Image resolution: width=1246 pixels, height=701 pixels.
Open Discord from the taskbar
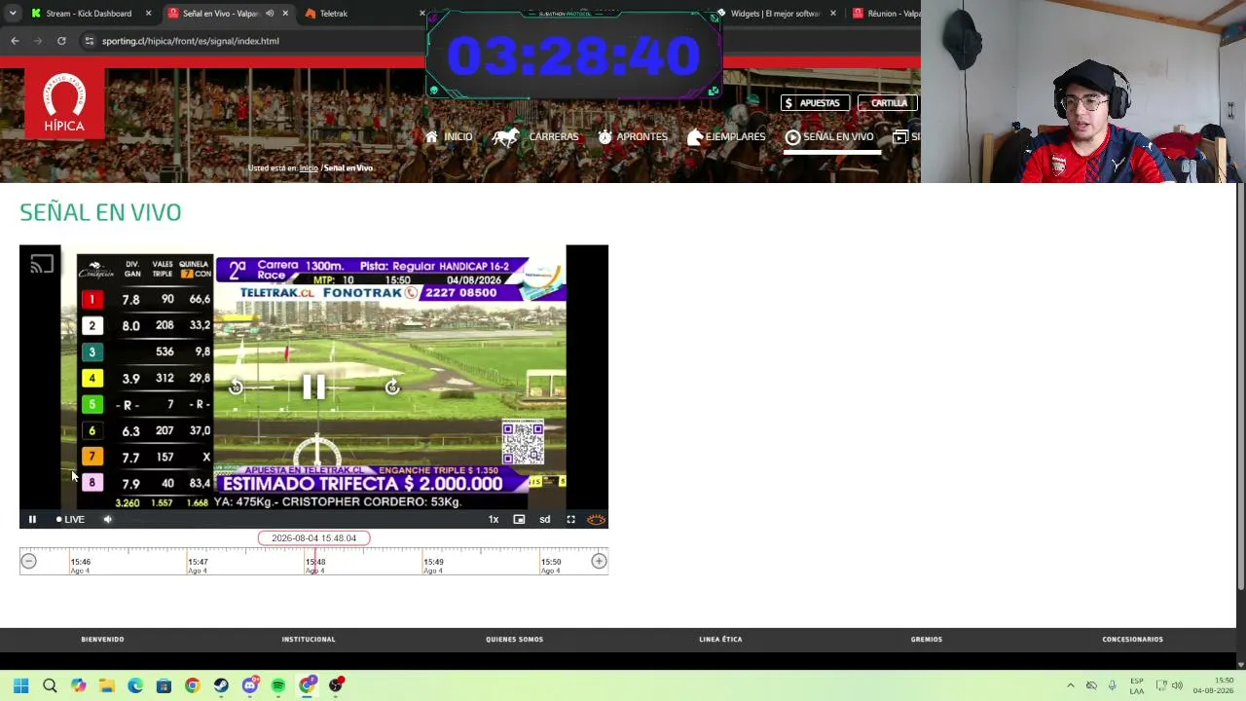[250, 685]
